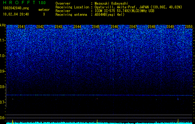
Task: Click the gray vertical range bar beside 0.7
Action: (6, 95)
